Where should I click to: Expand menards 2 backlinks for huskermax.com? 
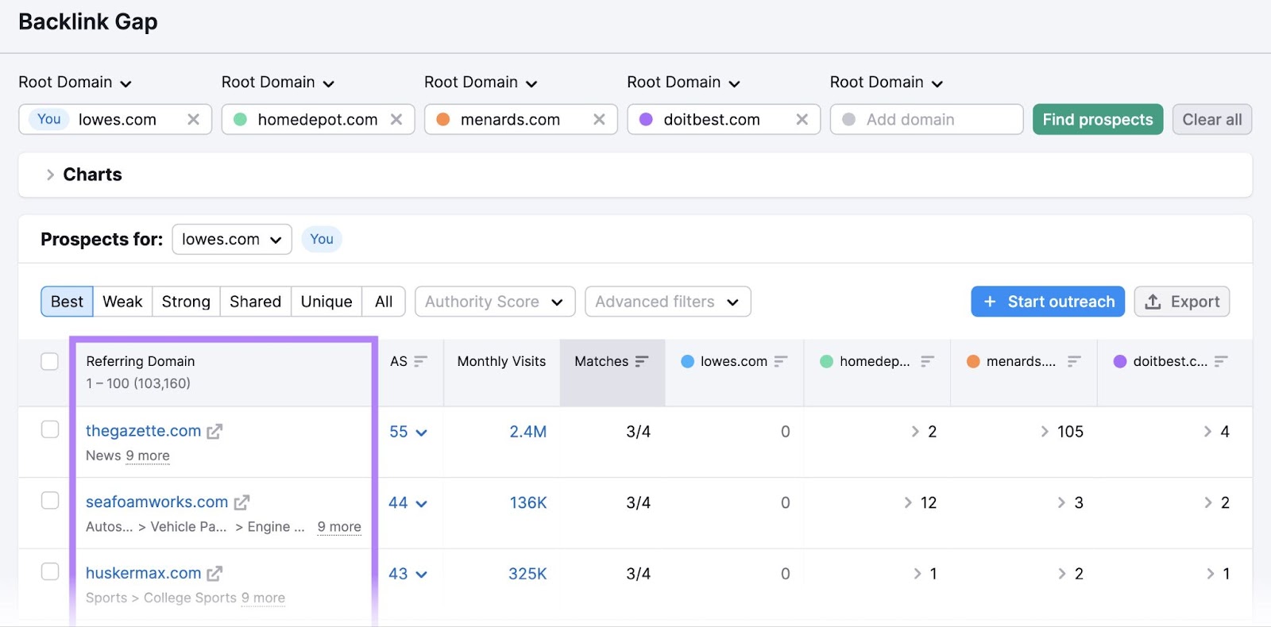coord(1062,573)
